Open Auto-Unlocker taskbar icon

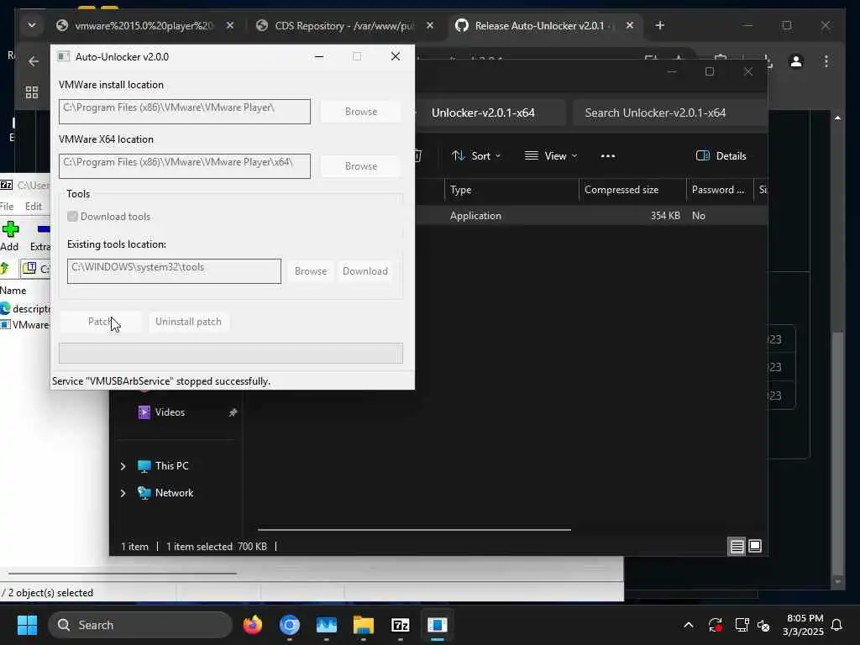click(437, 625)
